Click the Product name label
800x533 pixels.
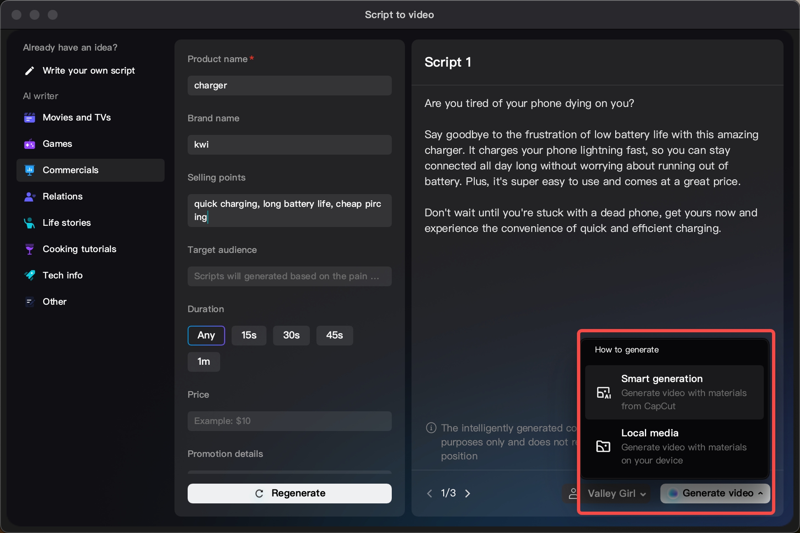[218, 59]
